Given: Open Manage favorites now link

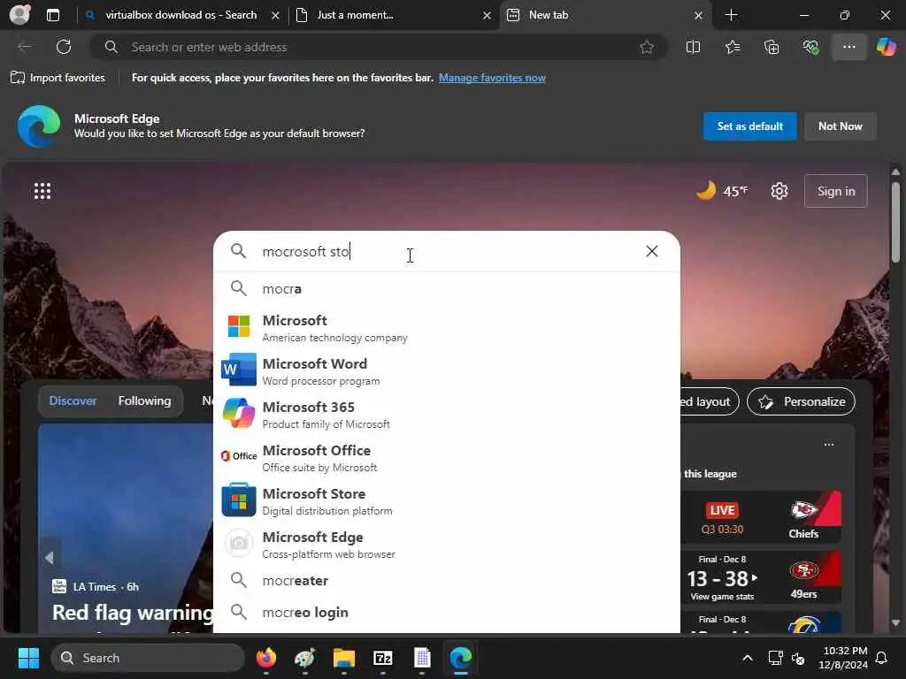Looking at the screenshot, I should (x=492, y=78).
